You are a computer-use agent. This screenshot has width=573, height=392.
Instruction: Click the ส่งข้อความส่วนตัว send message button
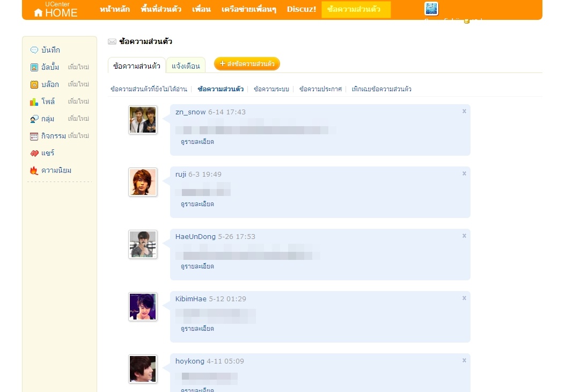[247, 63]
